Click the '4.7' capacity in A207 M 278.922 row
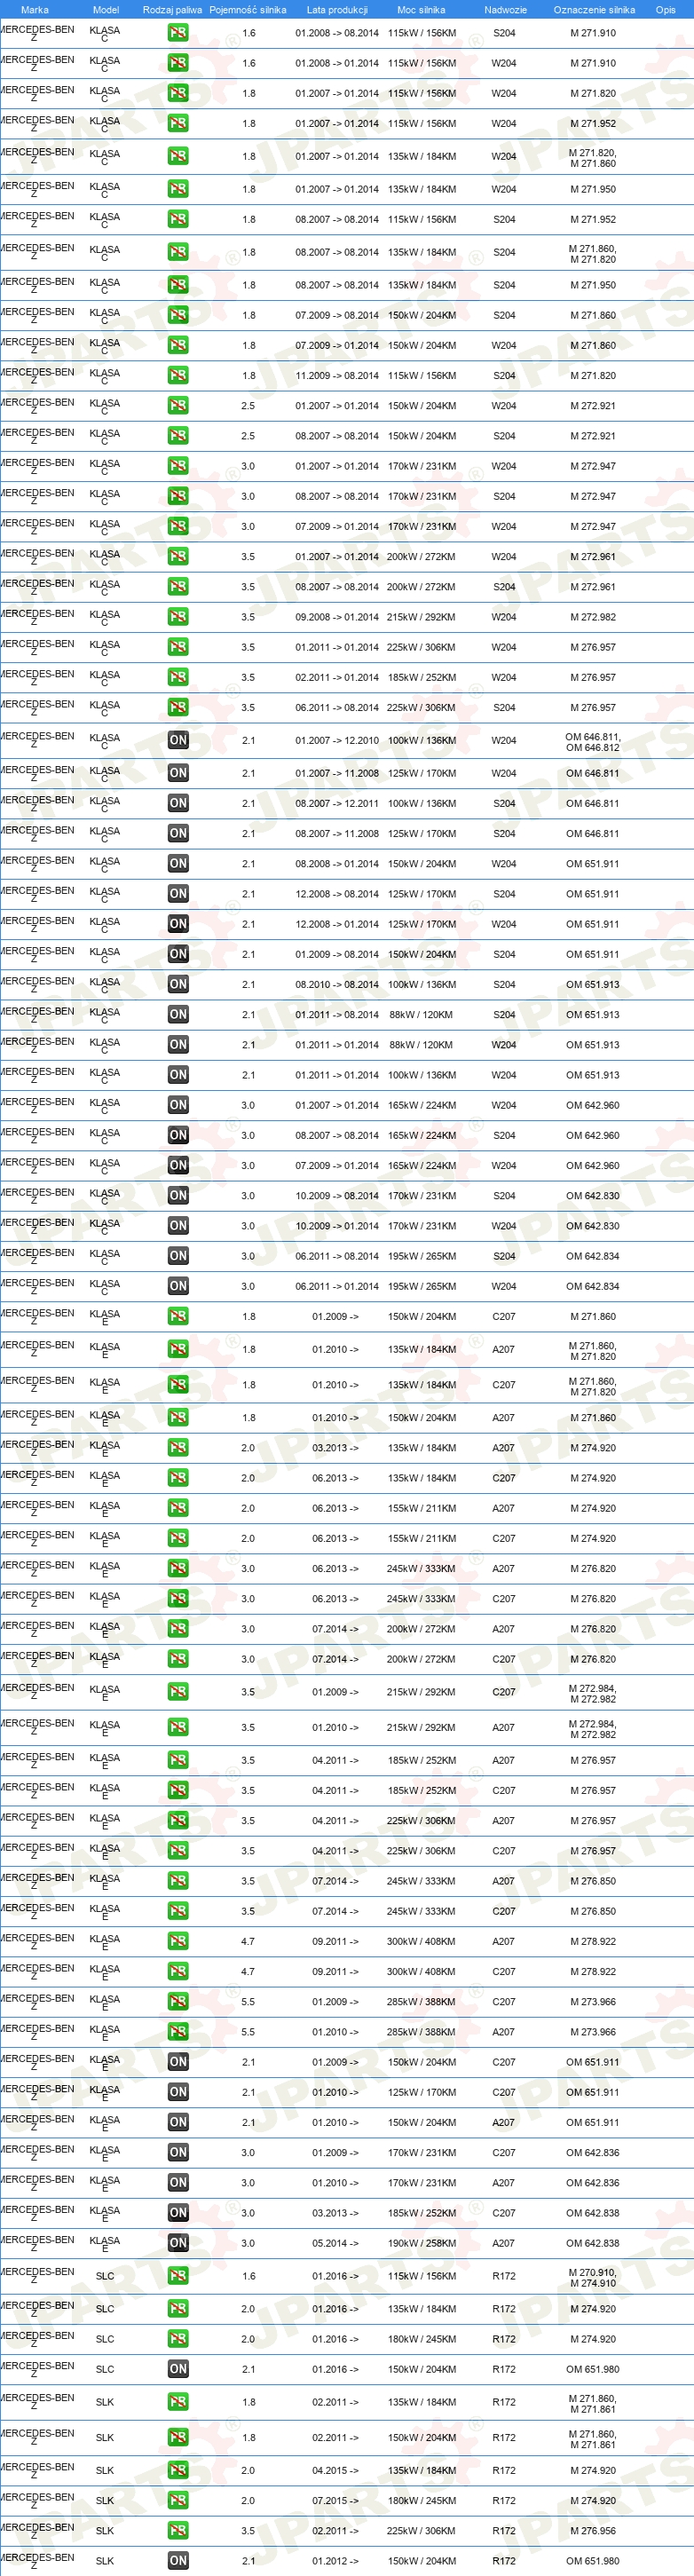The width and height of the screenshot is (694, 2576). click(248, 1941)
